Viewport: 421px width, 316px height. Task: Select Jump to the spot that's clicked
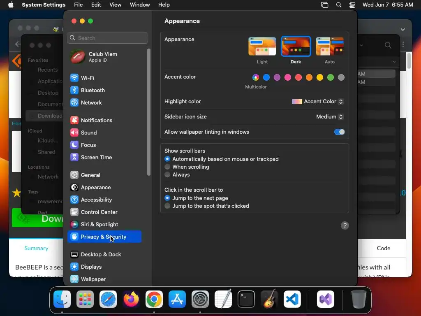[x=167, y=206]
